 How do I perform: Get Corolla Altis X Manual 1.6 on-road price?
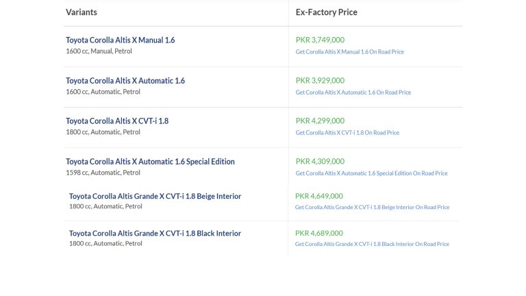coord(349,51)
